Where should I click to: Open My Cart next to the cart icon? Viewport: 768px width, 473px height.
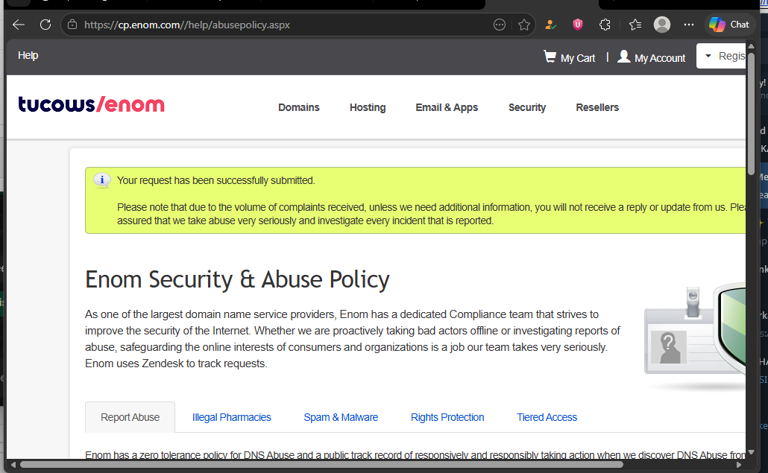[577, 58]
